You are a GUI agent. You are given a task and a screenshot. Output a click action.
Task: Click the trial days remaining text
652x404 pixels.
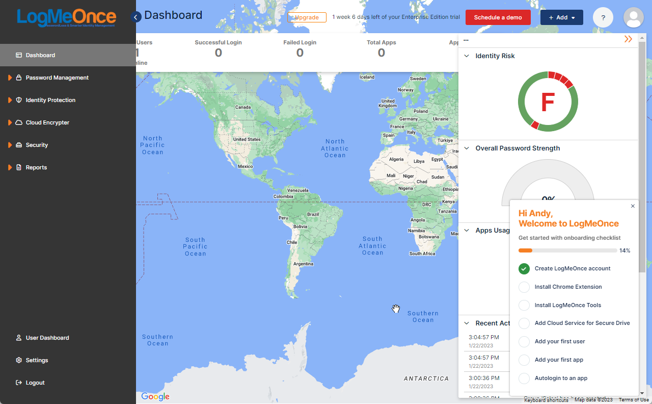(396, 17)
